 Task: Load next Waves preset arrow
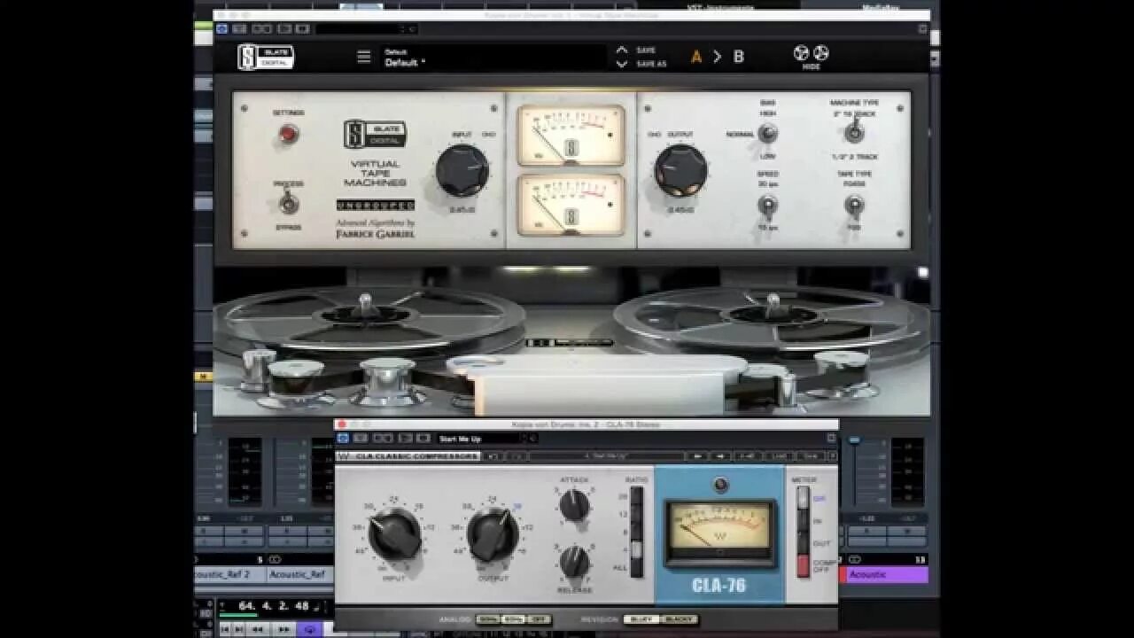(x=721, y=456)
